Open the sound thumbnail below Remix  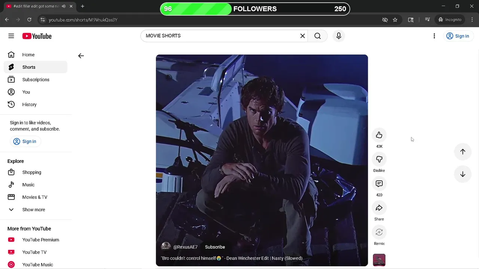click(x=379, y=260)
